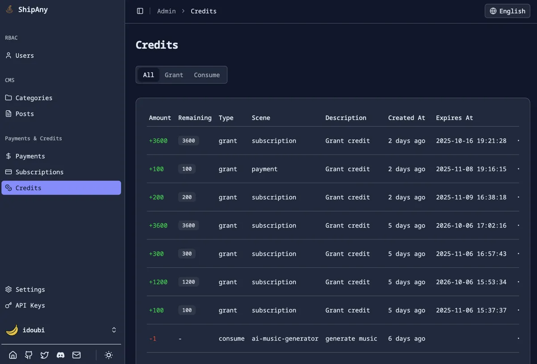The image size is (537, 364).
Task: Open Users in the sidebar
Action: coord(25,56)
